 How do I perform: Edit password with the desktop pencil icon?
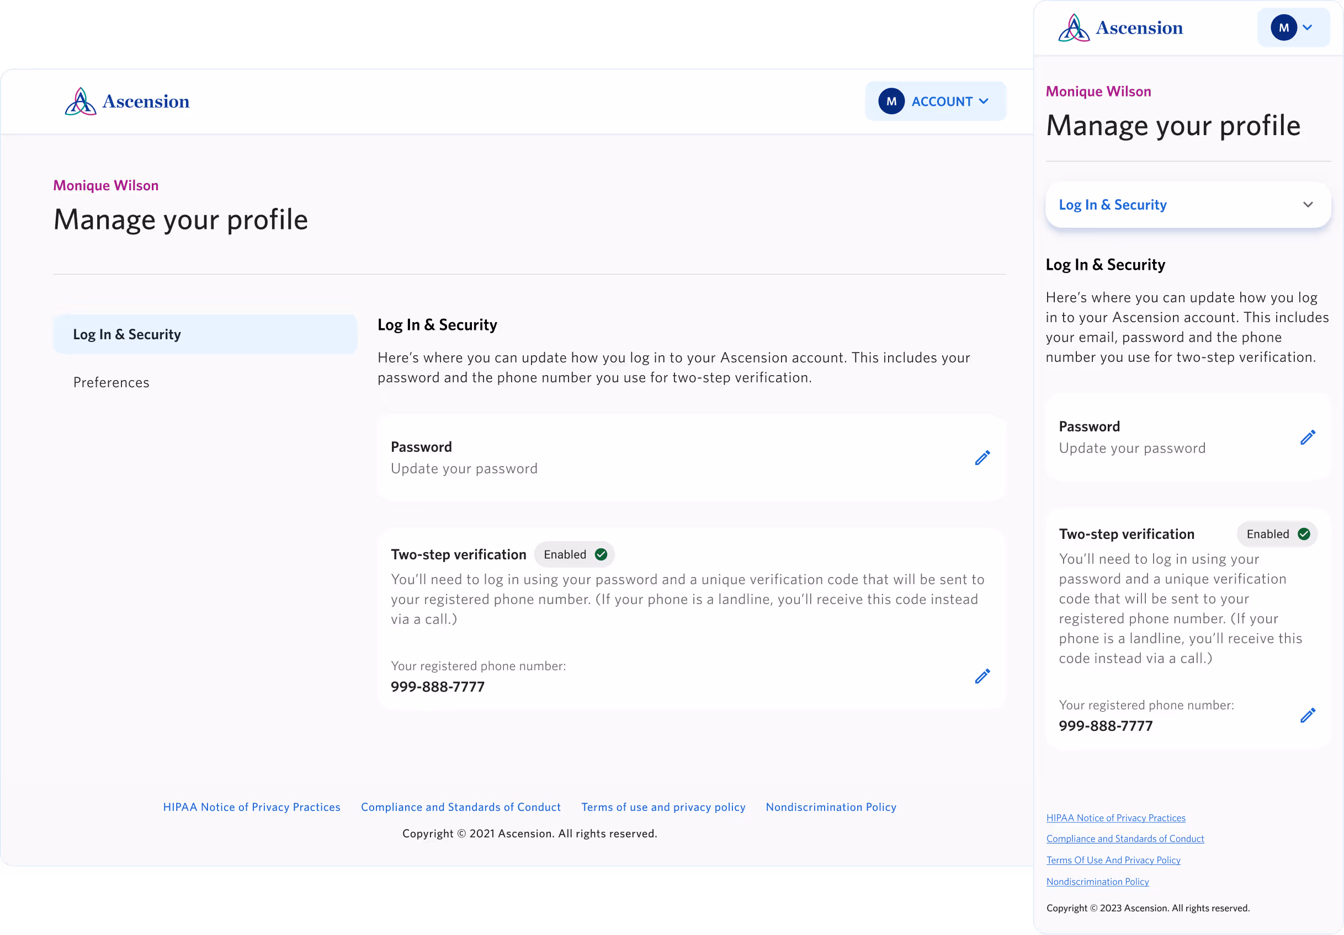982,457
